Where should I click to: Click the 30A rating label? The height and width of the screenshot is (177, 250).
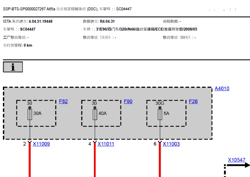coord(37,113)
